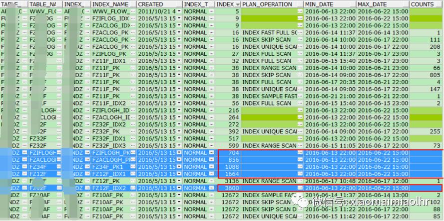Open ellipsis button in FZ32F_IDX1 index name cell

pos(133,138)
